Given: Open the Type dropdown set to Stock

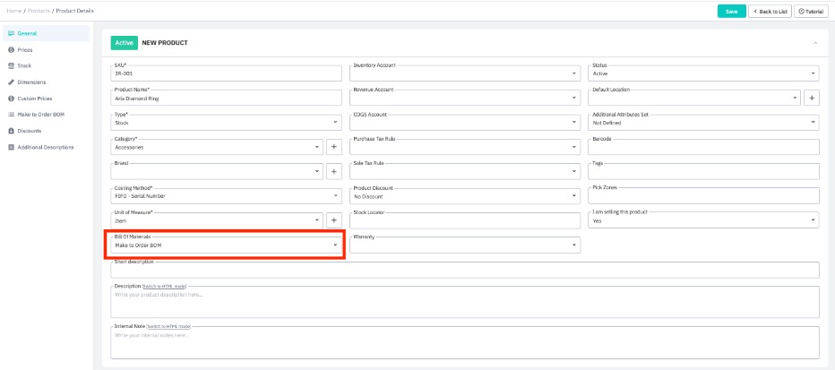Looking at the screenshot, I should click(x=227, y=122).
